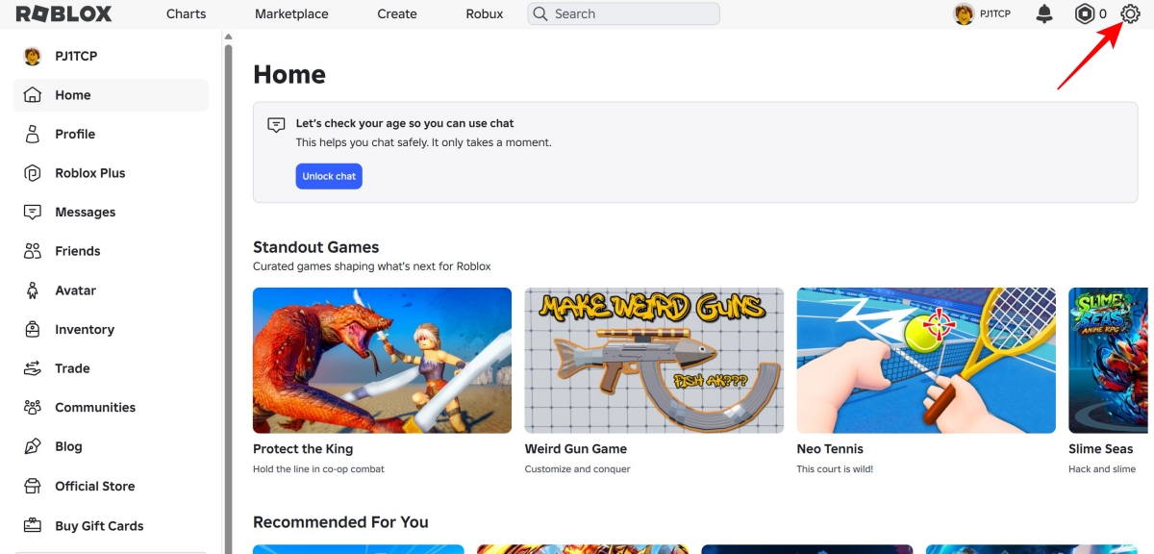Go to Home in sidebar
Viewport: 1154px width, 554px height.
tap(111, 95)
